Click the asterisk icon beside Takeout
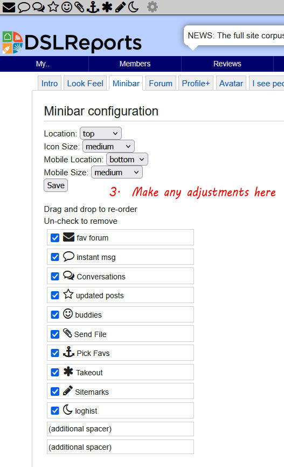 68,372
